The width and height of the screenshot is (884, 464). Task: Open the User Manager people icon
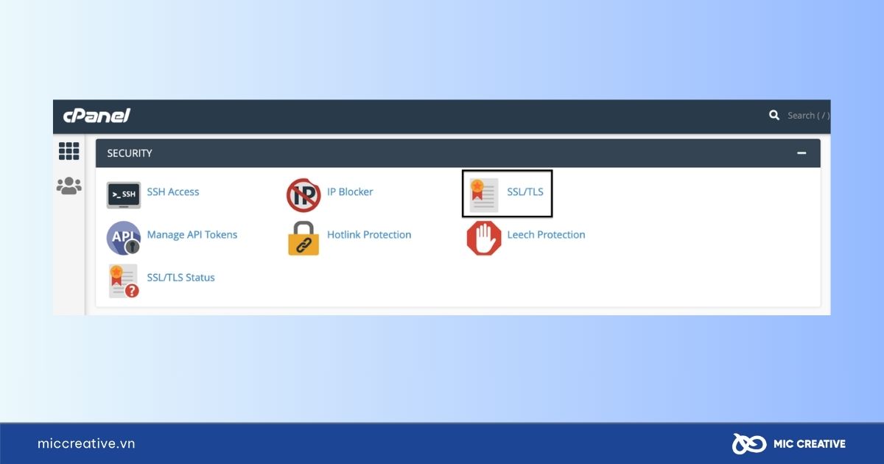[69, 186]
